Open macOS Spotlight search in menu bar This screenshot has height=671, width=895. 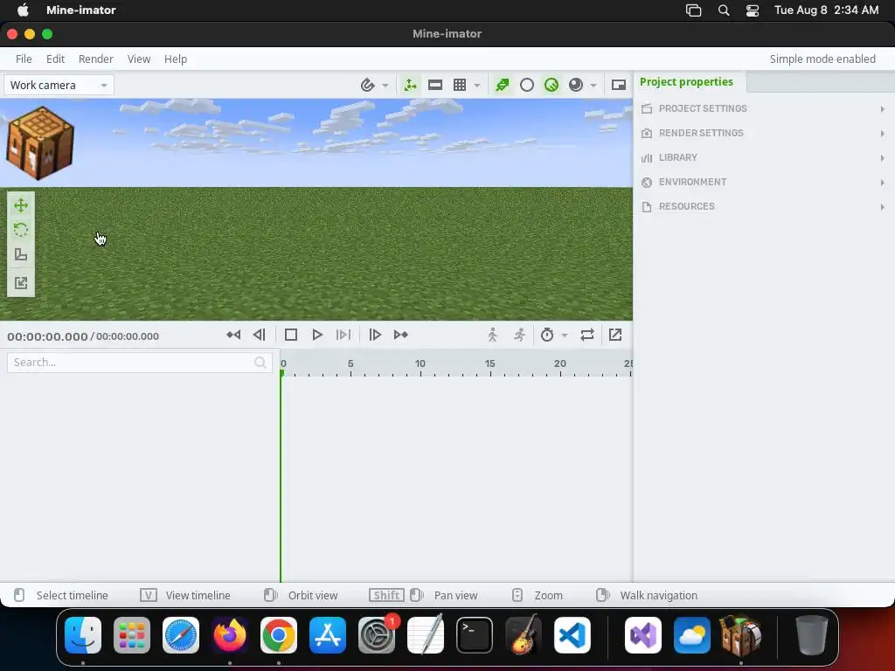(724, 10)
